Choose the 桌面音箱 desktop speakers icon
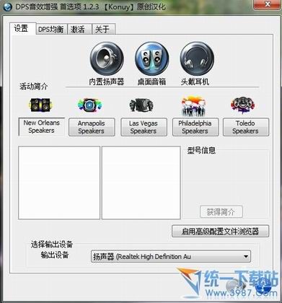 coord(151,58)
